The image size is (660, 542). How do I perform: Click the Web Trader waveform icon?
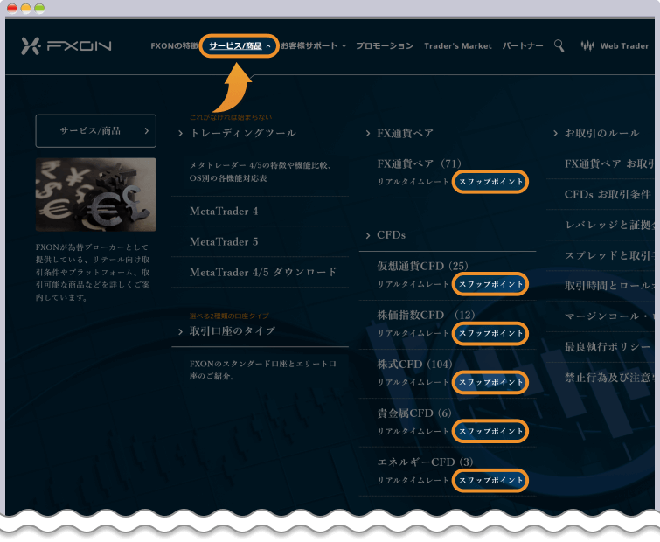587,45
